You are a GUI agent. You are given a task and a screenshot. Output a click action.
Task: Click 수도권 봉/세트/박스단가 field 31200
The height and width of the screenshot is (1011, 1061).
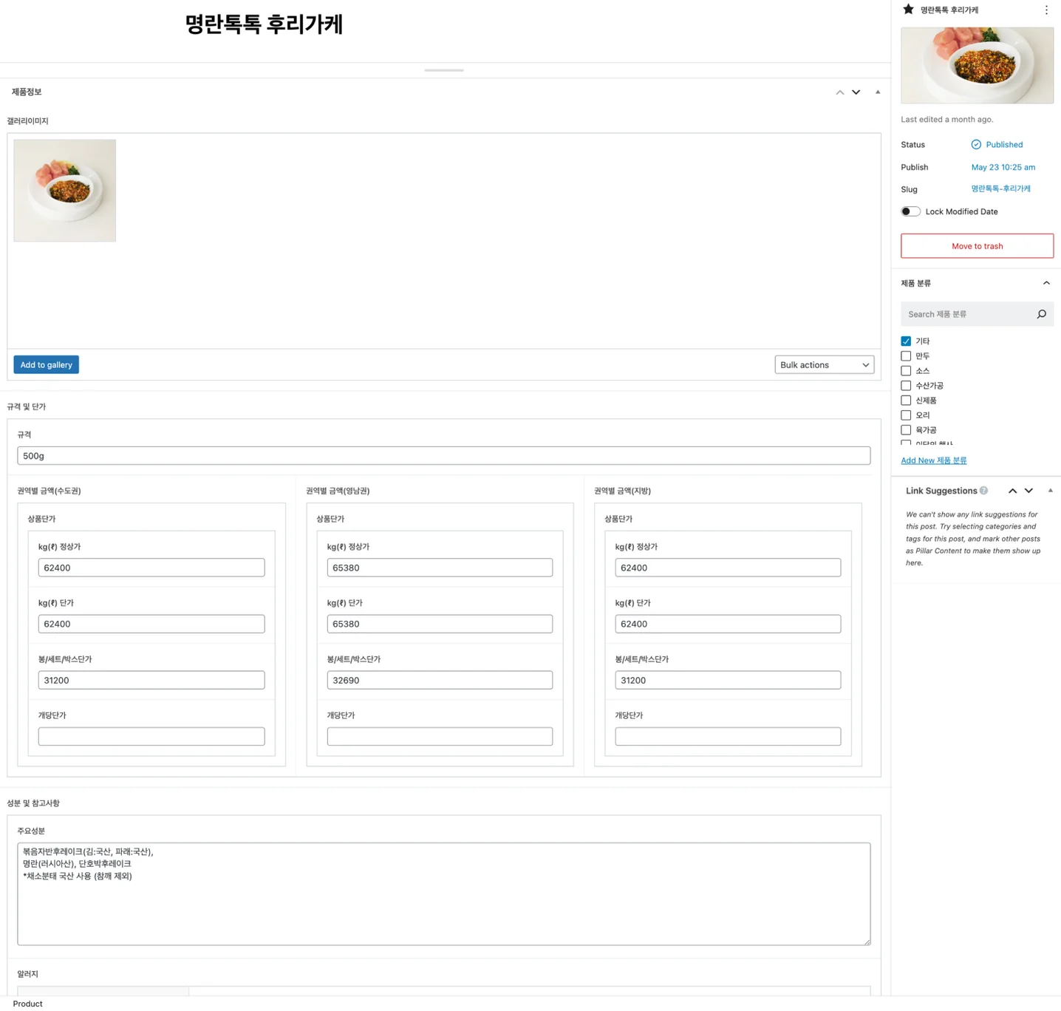pyautogui.click(x=151, y=680)
